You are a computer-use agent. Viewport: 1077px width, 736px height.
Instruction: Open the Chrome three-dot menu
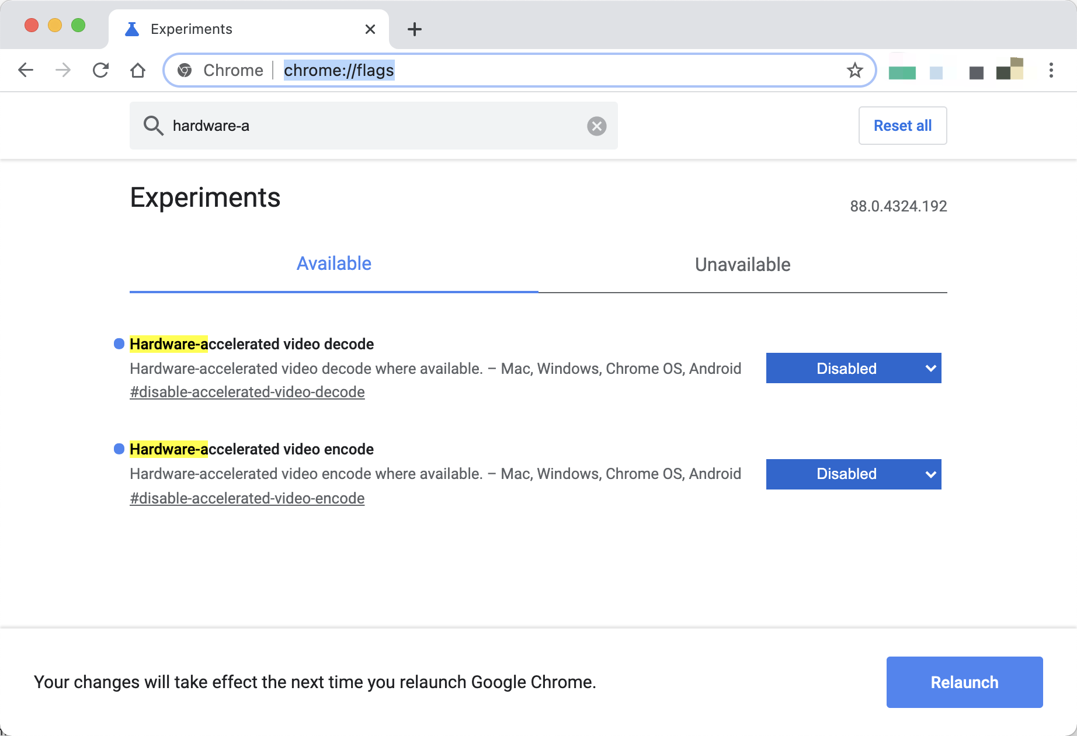1051,71
